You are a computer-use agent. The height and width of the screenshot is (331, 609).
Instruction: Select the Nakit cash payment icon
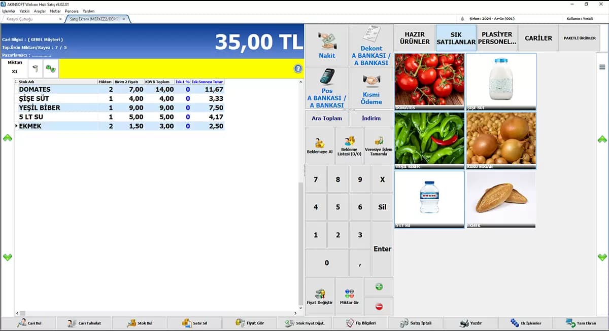click(327, 46)
